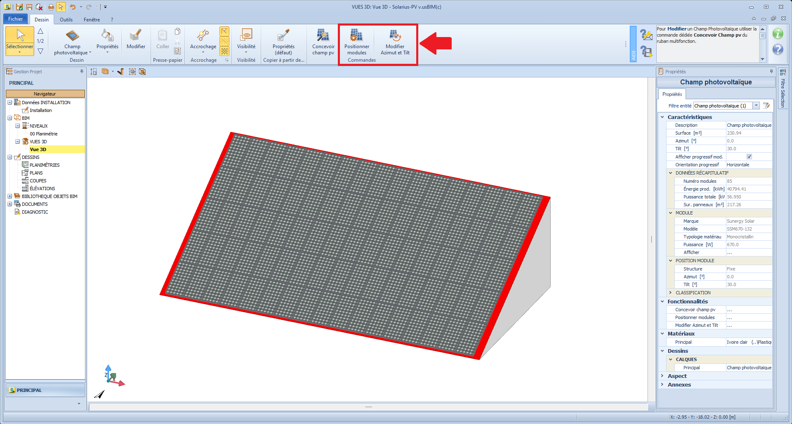
Task: Collapse the Caractéristiques section
Action: click(x=662, y=117)
